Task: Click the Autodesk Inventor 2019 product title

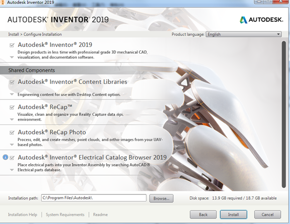Action: [55, 45]
